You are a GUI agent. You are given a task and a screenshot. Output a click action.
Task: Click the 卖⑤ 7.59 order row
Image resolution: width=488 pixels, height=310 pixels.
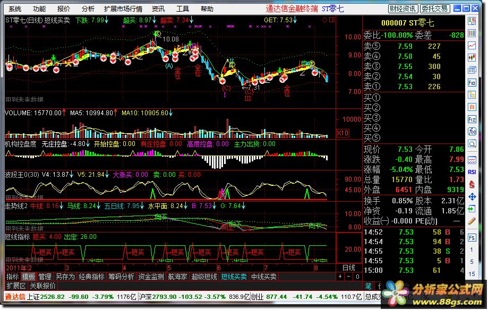[413, 46]
